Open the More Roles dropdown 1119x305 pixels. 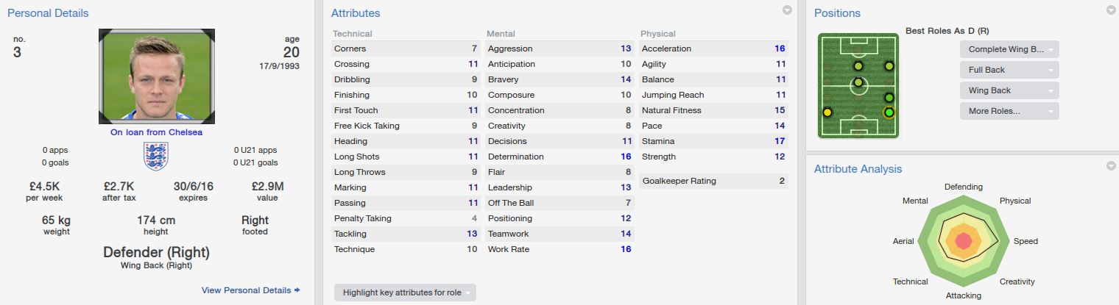1009,111
